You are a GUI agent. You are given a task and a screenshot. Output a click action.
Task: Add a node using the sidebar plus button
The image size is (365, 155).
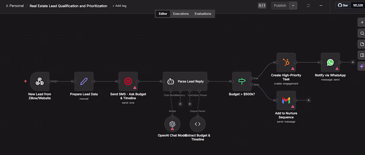(x=362, y=22)
